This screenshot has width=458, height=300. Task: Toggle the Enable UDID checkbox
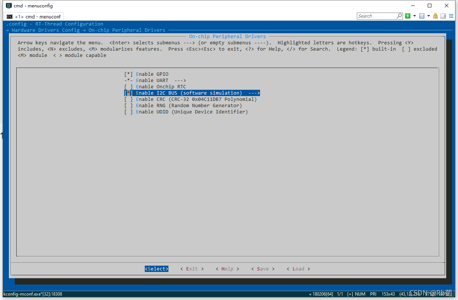click(129, 112)
